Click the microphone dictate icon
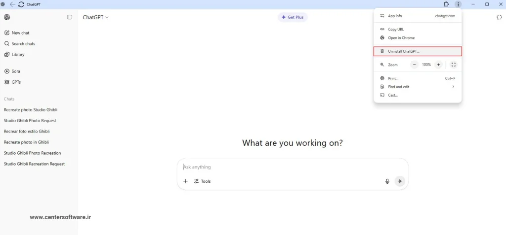 tap(387, 181)
